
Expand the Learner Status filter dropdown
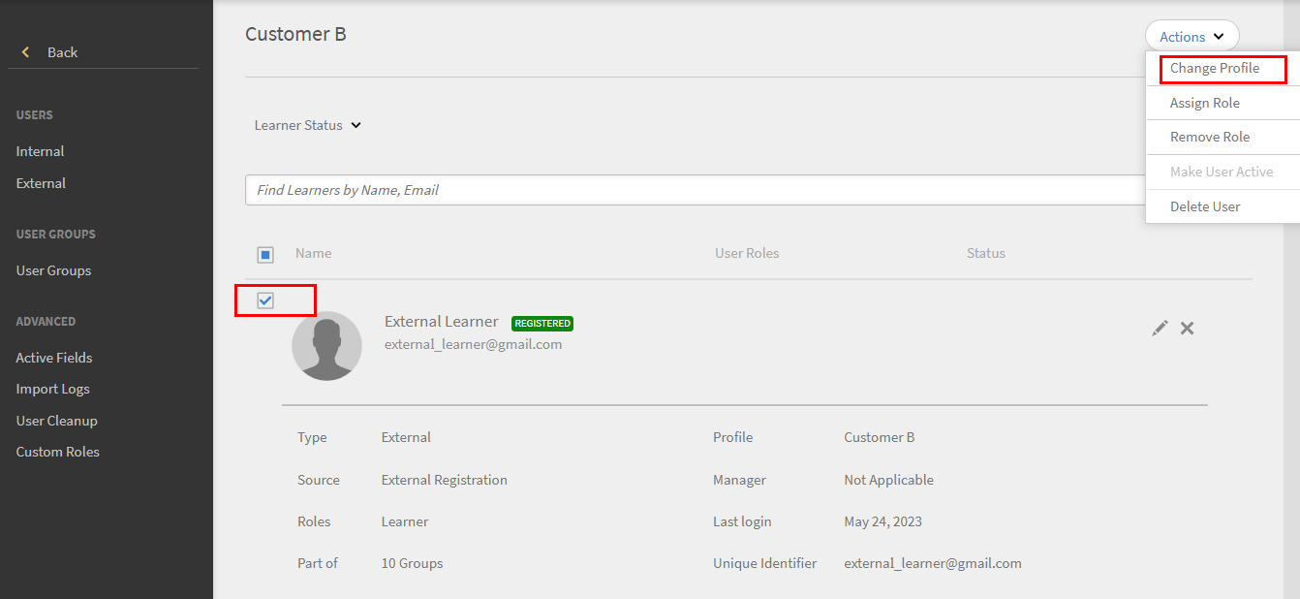pos(307,125)
